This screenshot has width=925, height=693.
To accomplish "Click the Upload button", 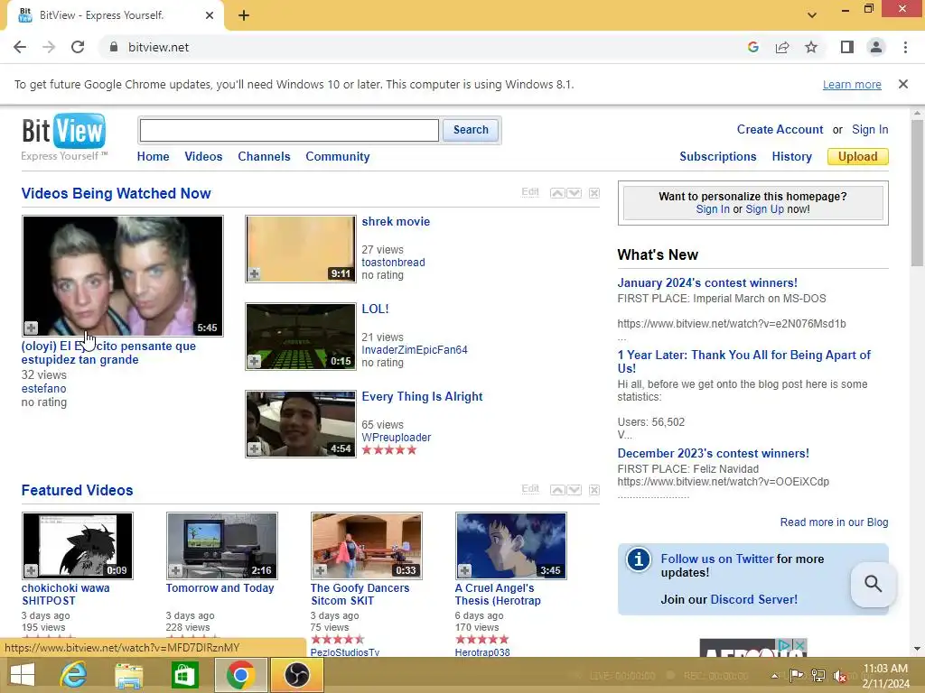I will (858, 157).
